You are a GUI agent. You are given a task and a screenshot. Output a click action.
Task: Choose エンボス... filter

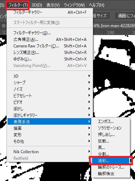click(x=111, y=122)
